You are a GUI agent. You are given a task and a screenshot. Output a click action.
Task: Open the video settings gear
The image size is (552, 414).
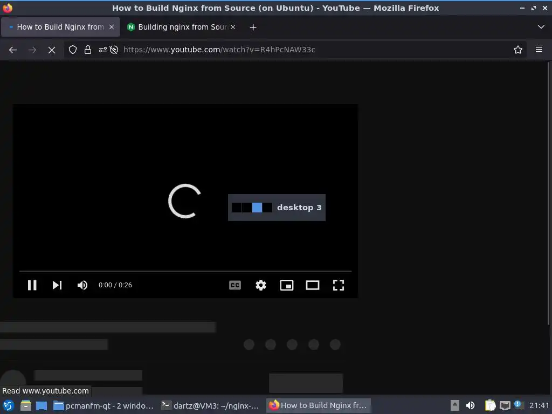pyautogui.click(x=261, y=285)
